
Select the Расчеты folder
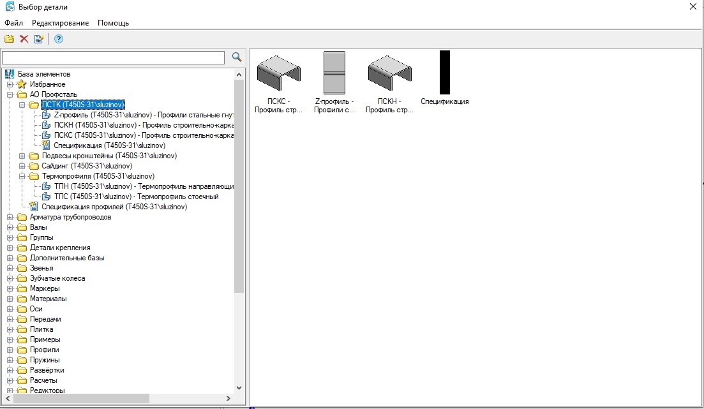point(43,381)
